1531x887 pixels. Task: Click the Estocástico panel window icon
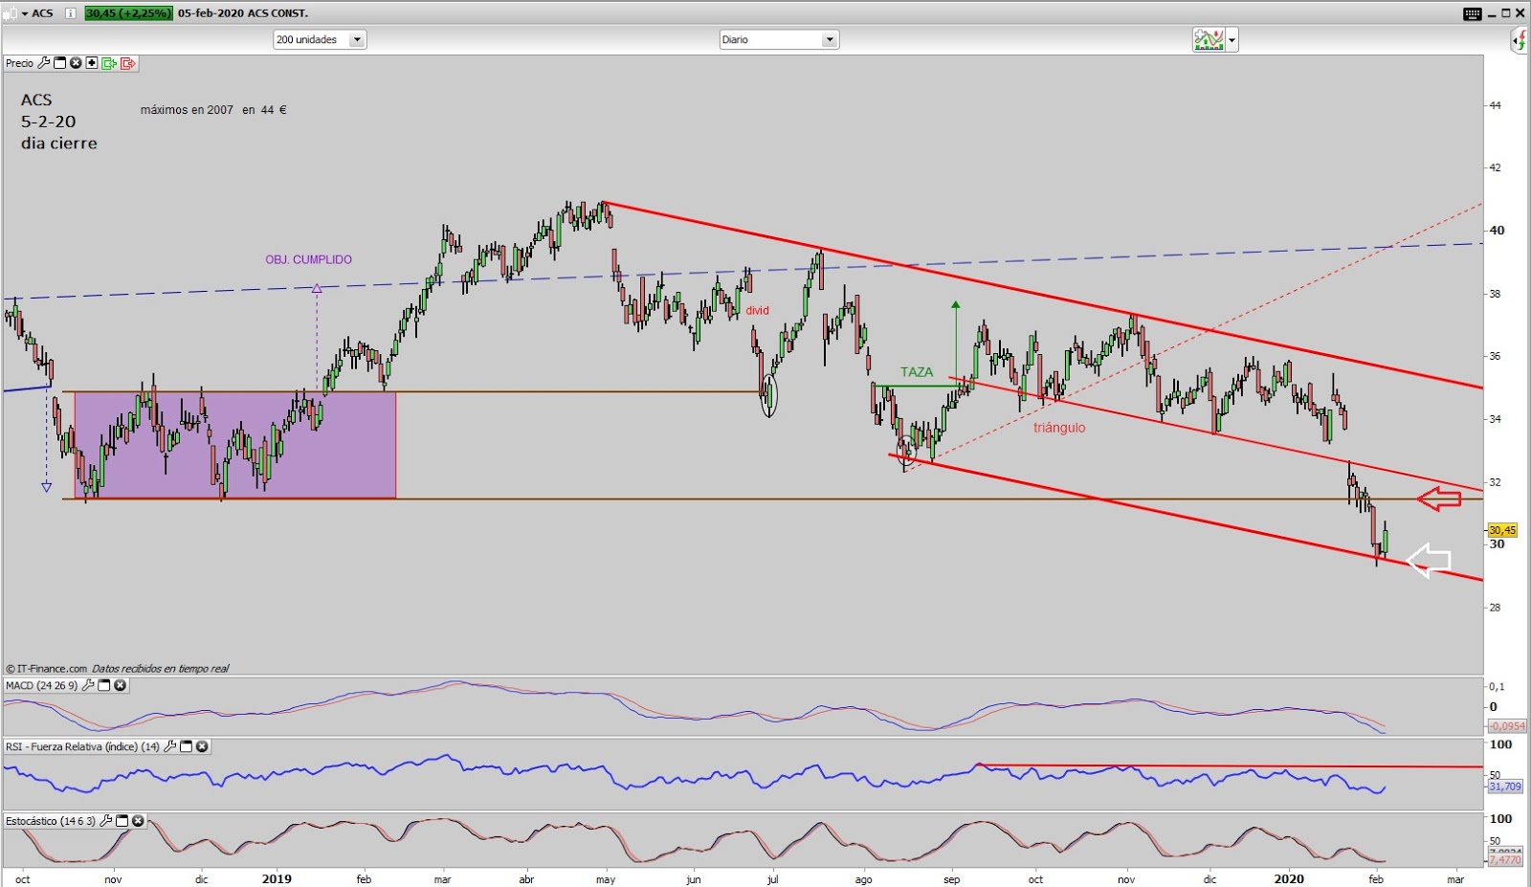pyautogui.click(x=122, y=821)
